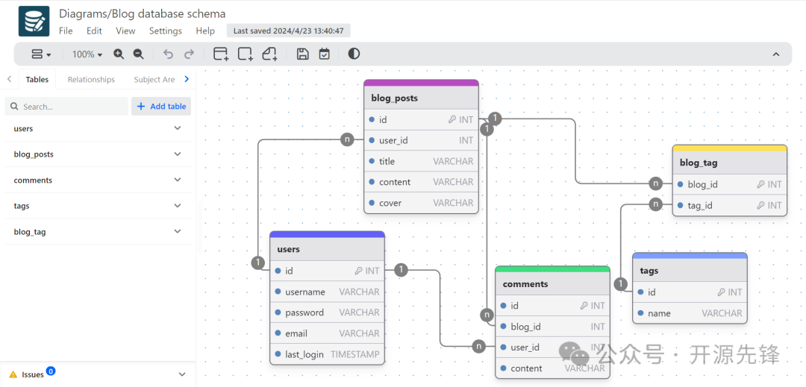Select the users table header on canvas
Viewport: 806px width, 387px height.
point(327,250)
